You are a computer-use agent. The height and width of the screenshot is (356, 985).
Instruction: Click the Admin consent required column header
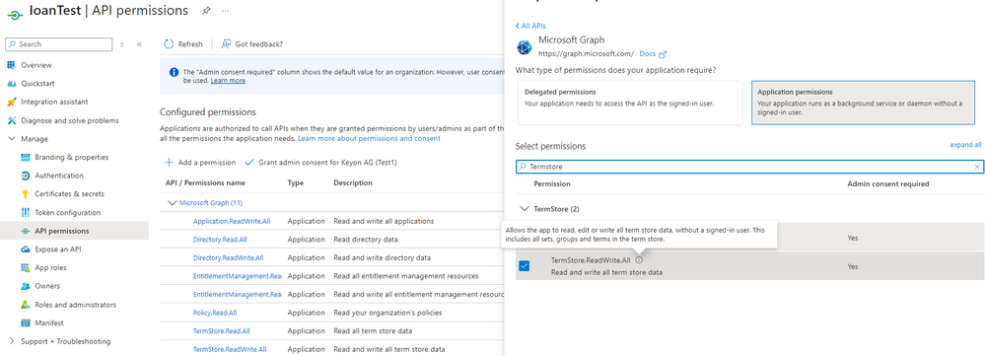click(x=888, y=184)
